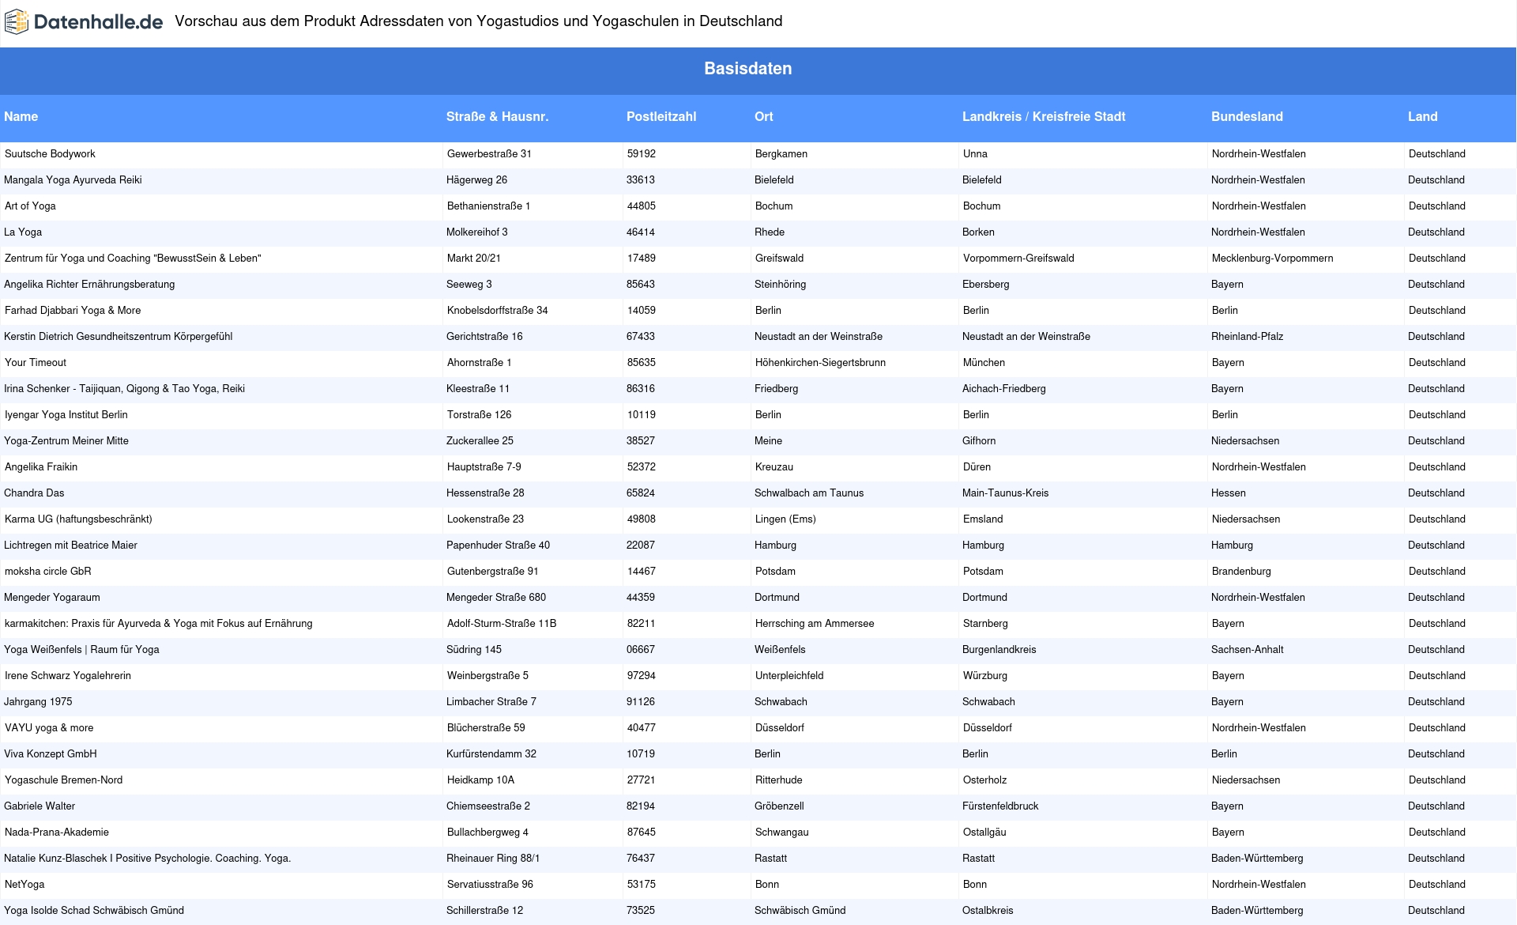1517x925 pixels.
Task: Click the La Yoga name cell
Action: click(23, 232)
